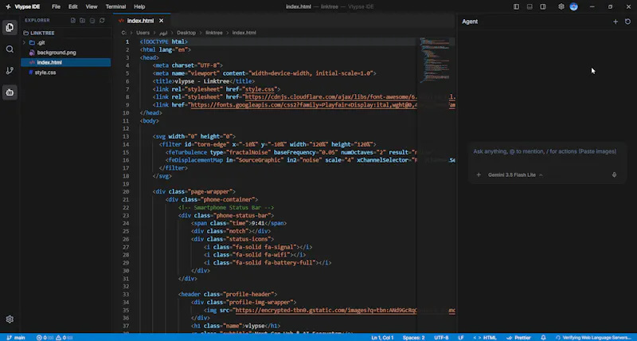Screen dimensions: 637x341
Task: Click Refresh Explorer icon
Action: tap(102, 21)
